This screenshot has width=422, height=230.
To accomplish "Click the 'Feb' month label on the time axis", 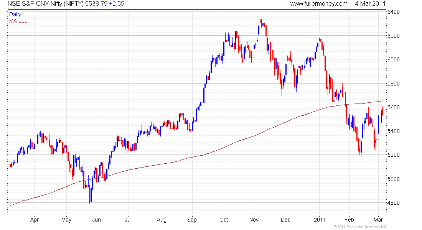I will coord(349,220).
